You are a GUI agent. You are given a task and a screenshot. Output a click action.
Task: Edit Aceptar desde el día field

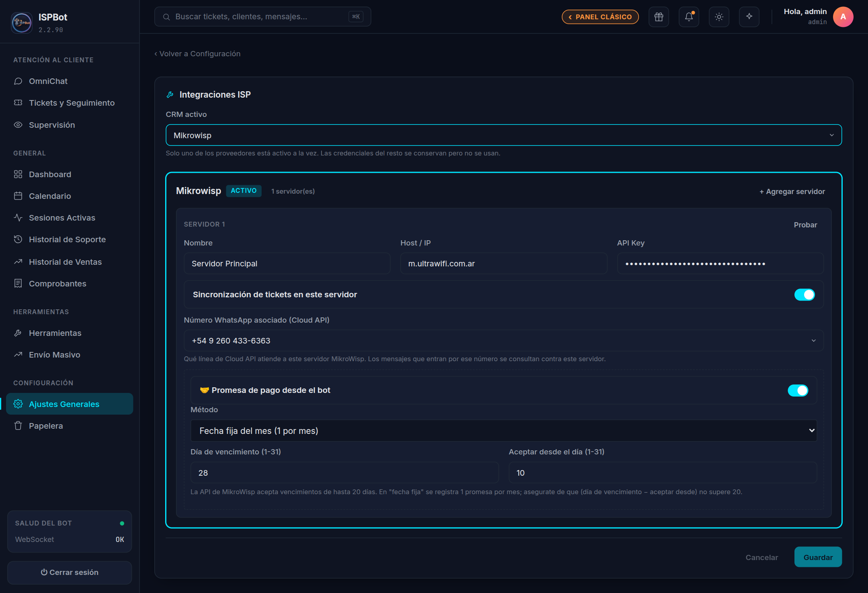tap(663, 473)
